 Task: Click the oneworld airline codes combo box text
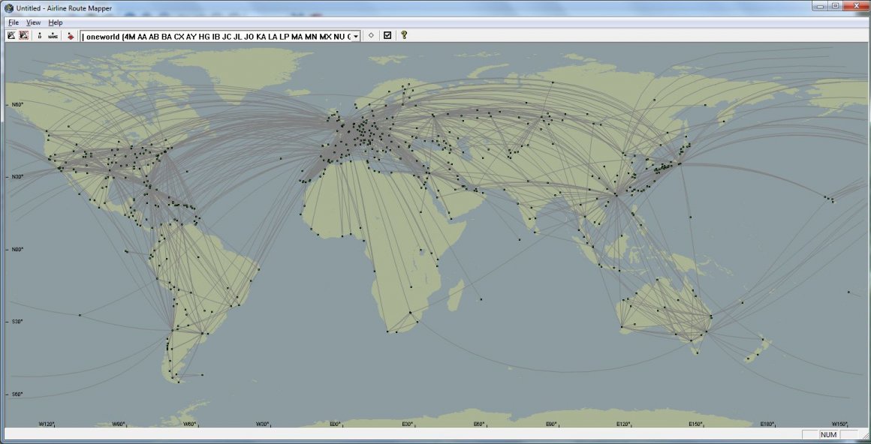pyautogui.click(x=216, y=36)
